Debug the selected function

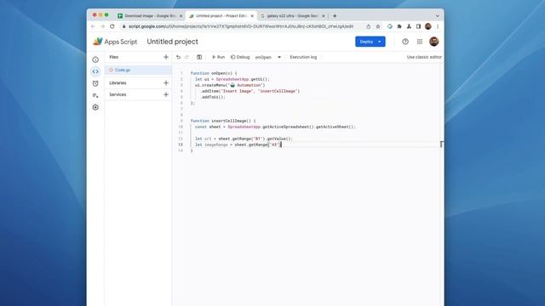[240, 57]
